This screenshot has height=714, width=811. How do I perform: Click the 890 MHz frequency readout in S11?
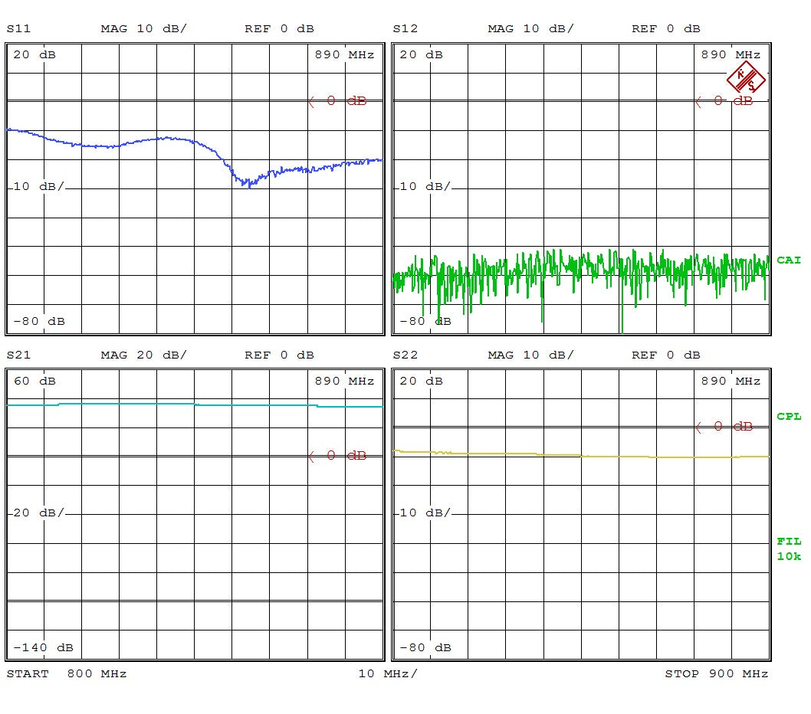pyautogui.click(x=343, y=54)
